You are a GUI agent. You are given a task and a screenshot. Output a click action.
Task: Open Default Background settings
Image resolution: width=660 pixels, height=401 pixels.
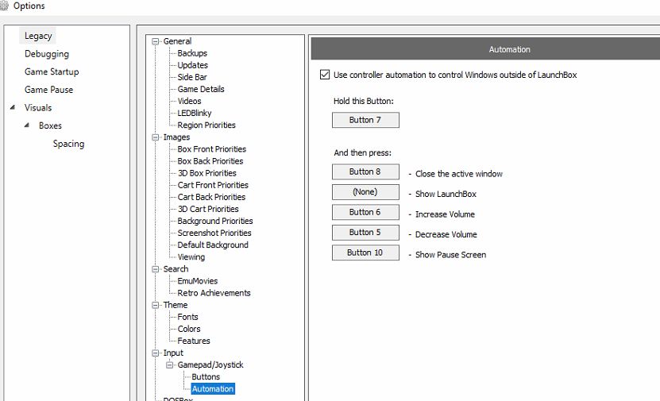coord(213,245)
